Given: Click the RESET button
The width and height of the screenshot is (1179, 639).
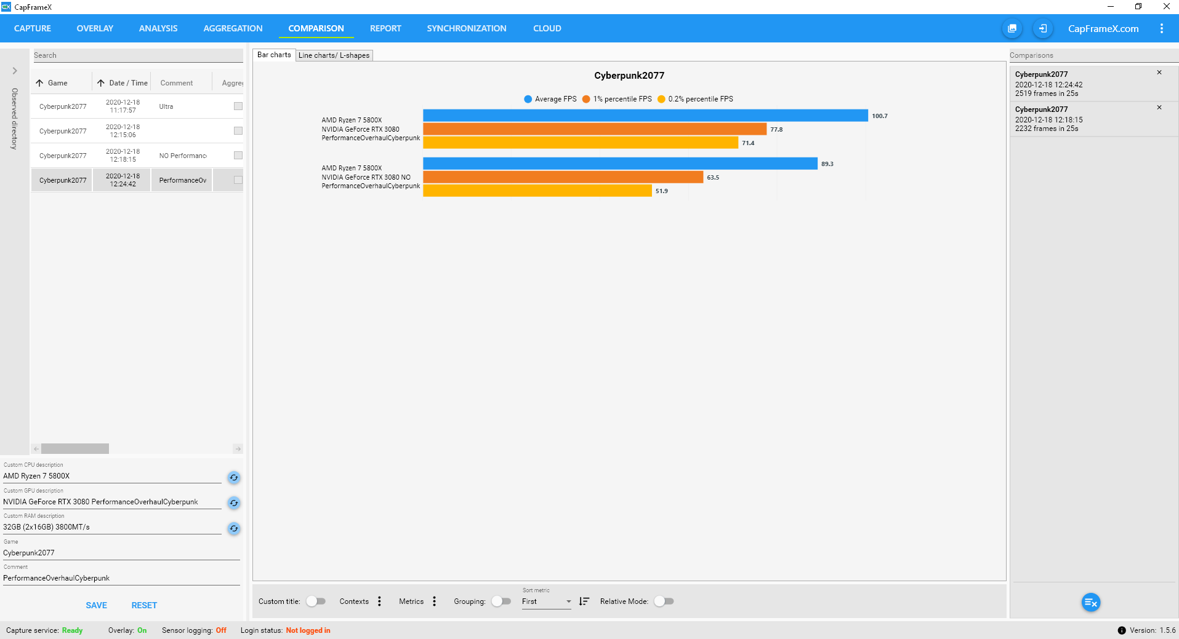Looking at the screenshot, I should coord(144,605).
